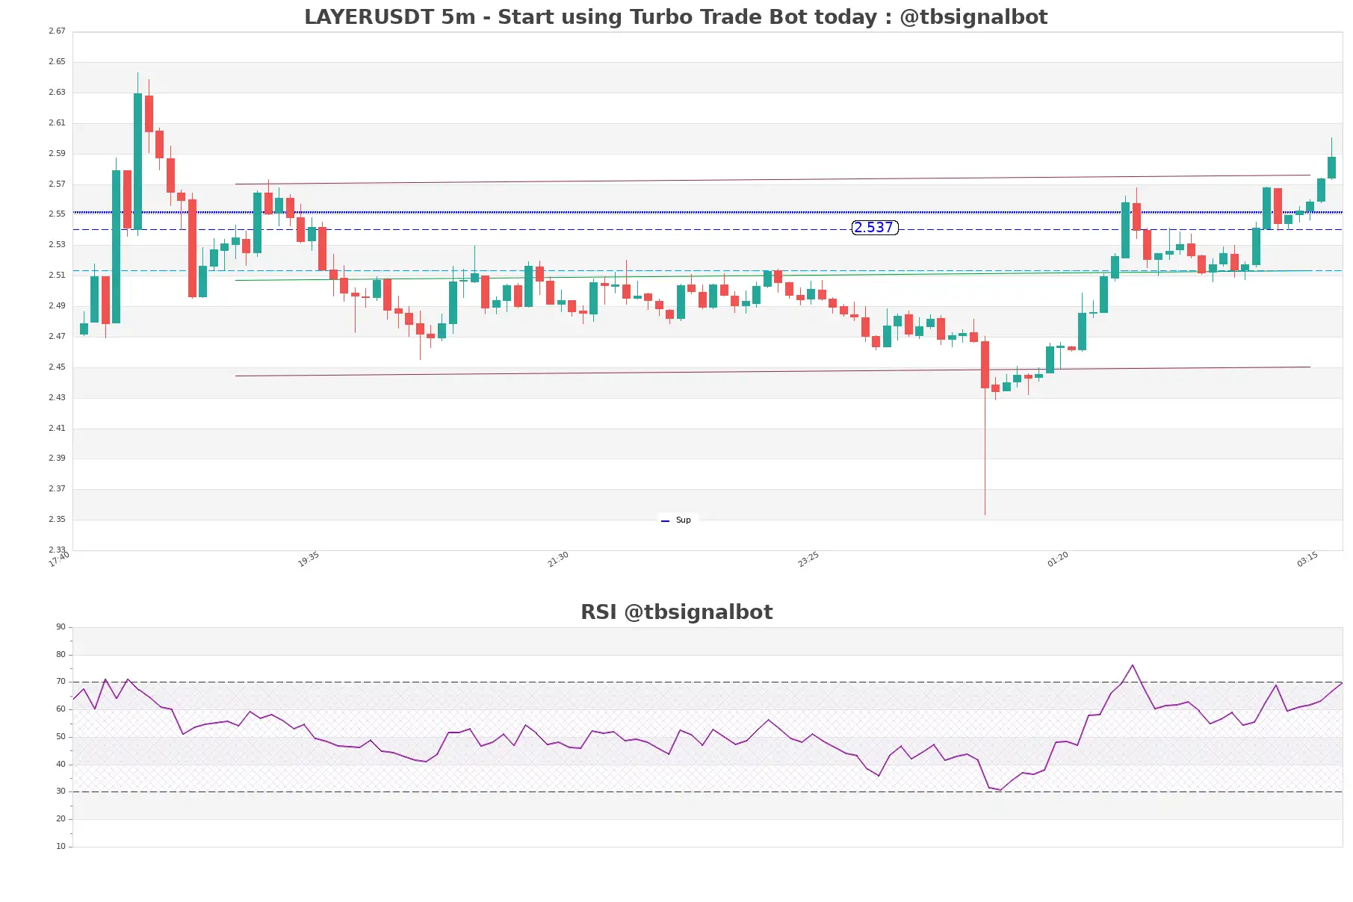Click the 2.59 price axis label
The height and width of the screenshot is (902, 1353).
(x=57, y=154)
